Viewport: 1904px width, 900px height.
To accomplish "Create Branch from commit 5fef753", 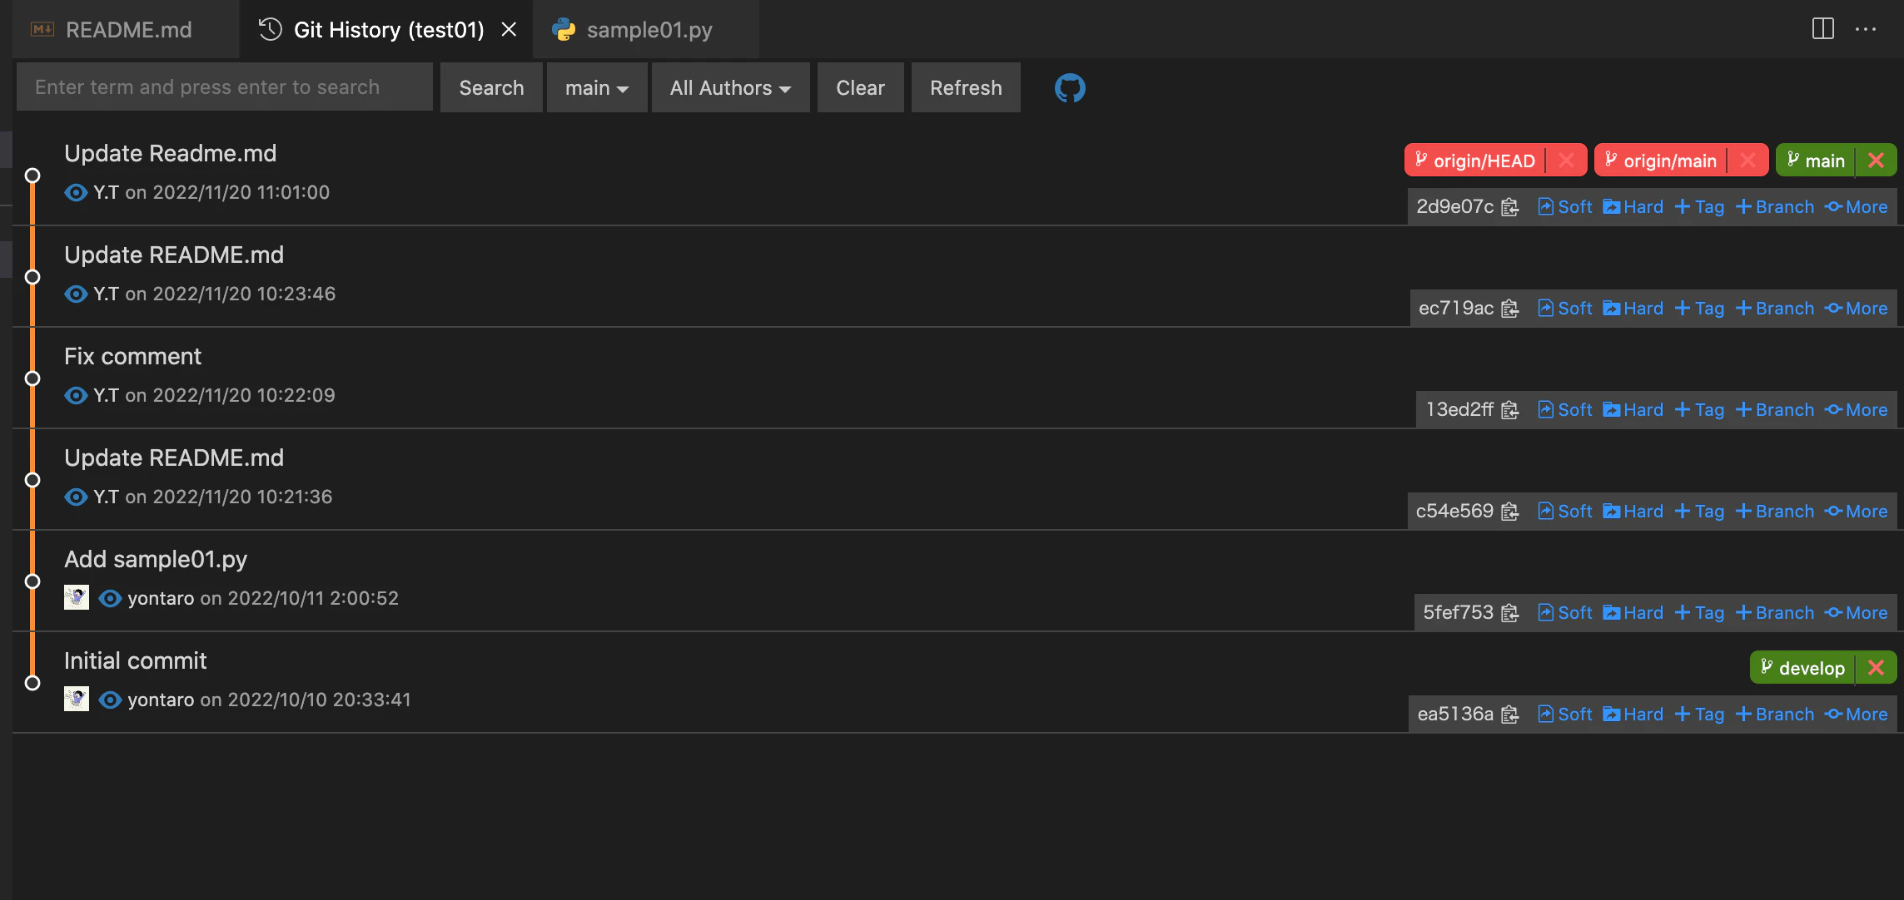I will click(x=1774, y=613).
